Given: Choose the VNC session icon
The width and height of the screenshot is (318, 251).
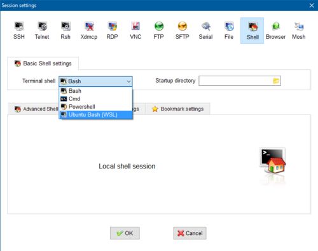Looking at the screenshot, I should pos(135,31).
